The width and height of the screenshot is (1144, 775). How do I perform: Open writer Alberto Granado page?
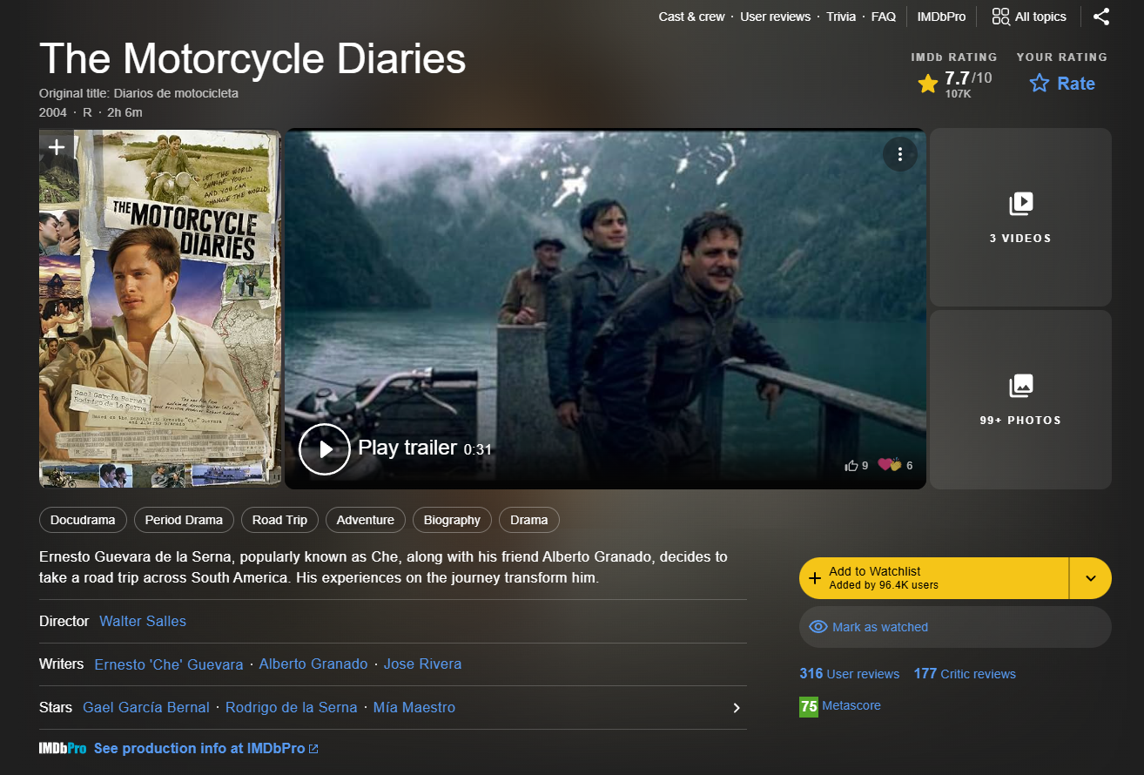313,664
